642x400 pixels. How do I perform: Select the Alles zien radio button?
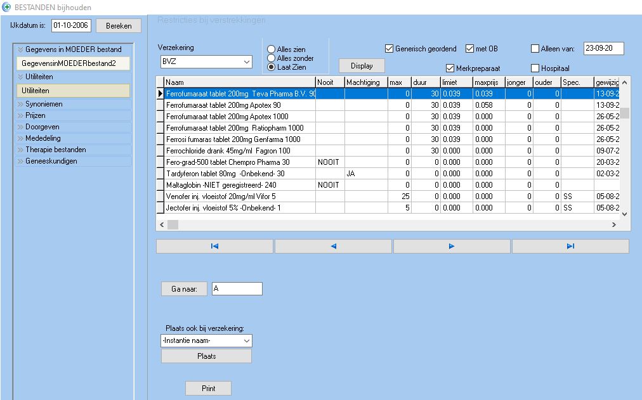point(271,49)
